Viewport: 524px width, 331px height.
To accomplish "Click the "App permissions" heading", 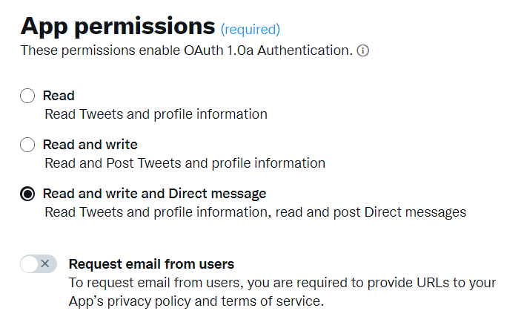I will pos(117,25).
